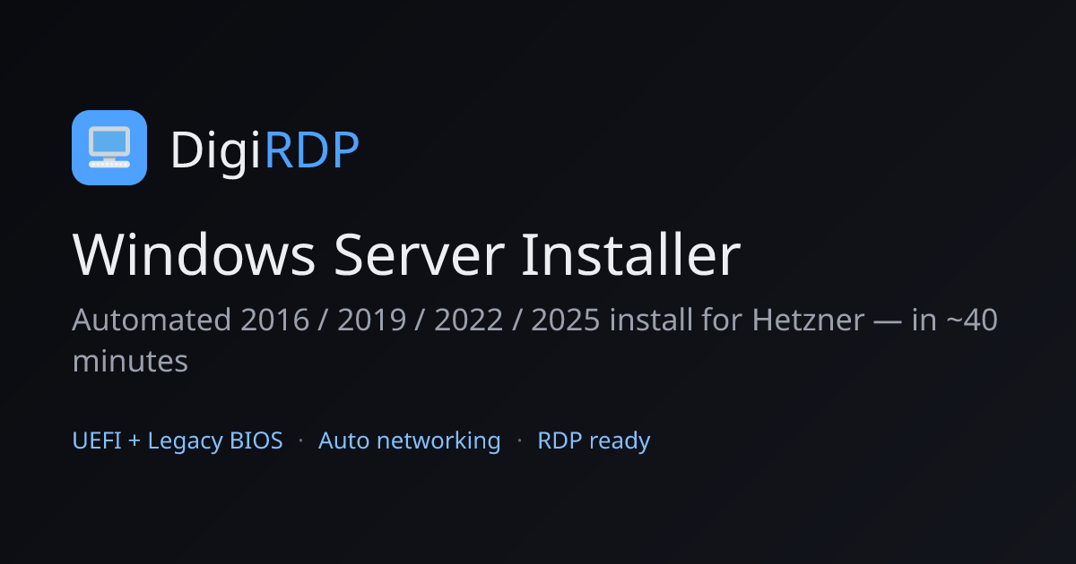Select the Windows Server Installer heading
This screenshot has width=1076, height=564.
click(x=406, y=254)
